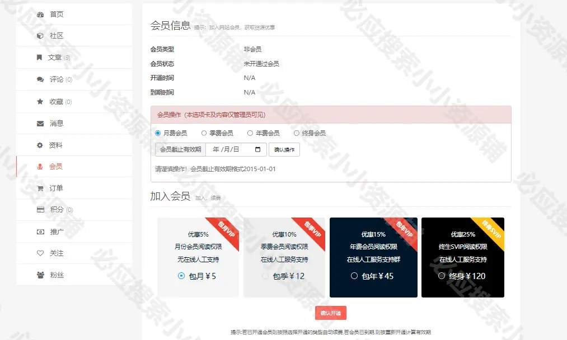Image resolution: width=567 pixels, height=340 pixels.
Task: Choose the 终身会员 radio option
Action: click(x=297, y=133)
